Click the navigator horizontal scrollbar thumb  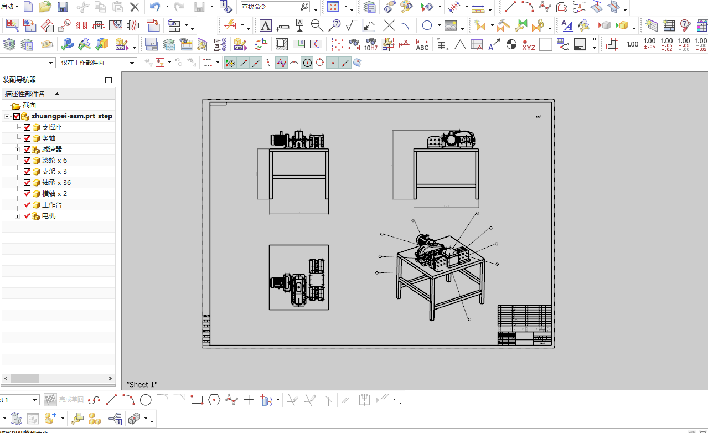24,378
